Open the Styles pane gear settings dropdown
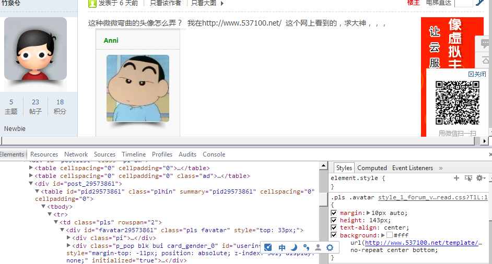492x264 pixels. [x=481, y=178]
